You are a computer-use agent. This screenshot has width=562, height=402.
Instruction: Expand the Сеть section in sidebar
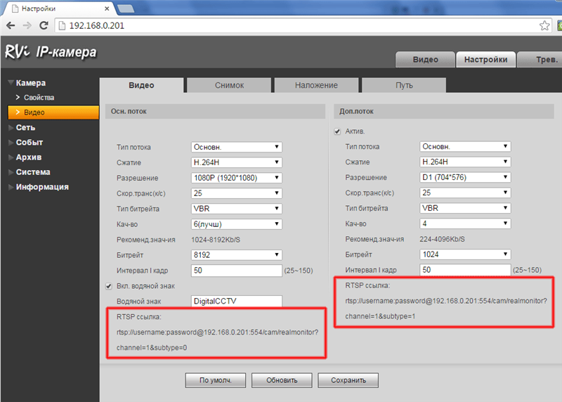pos(26,128)
